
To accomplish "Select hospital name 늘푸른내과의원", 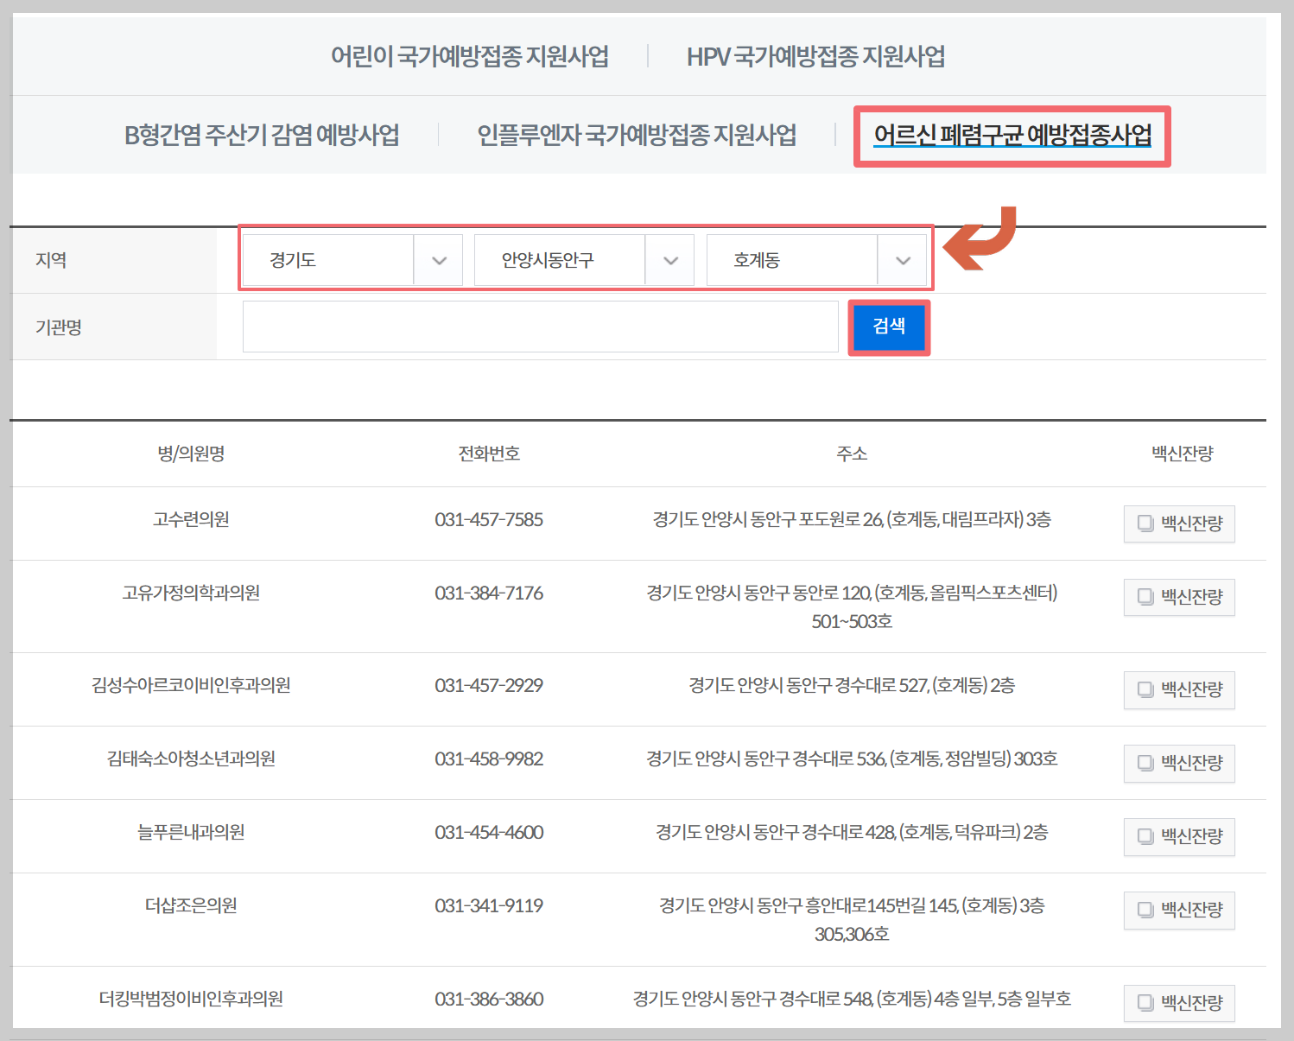I will 191,832.
